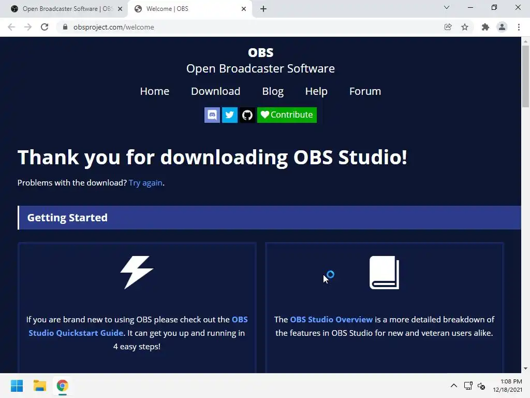Reload the current page

tap(45, 27)
